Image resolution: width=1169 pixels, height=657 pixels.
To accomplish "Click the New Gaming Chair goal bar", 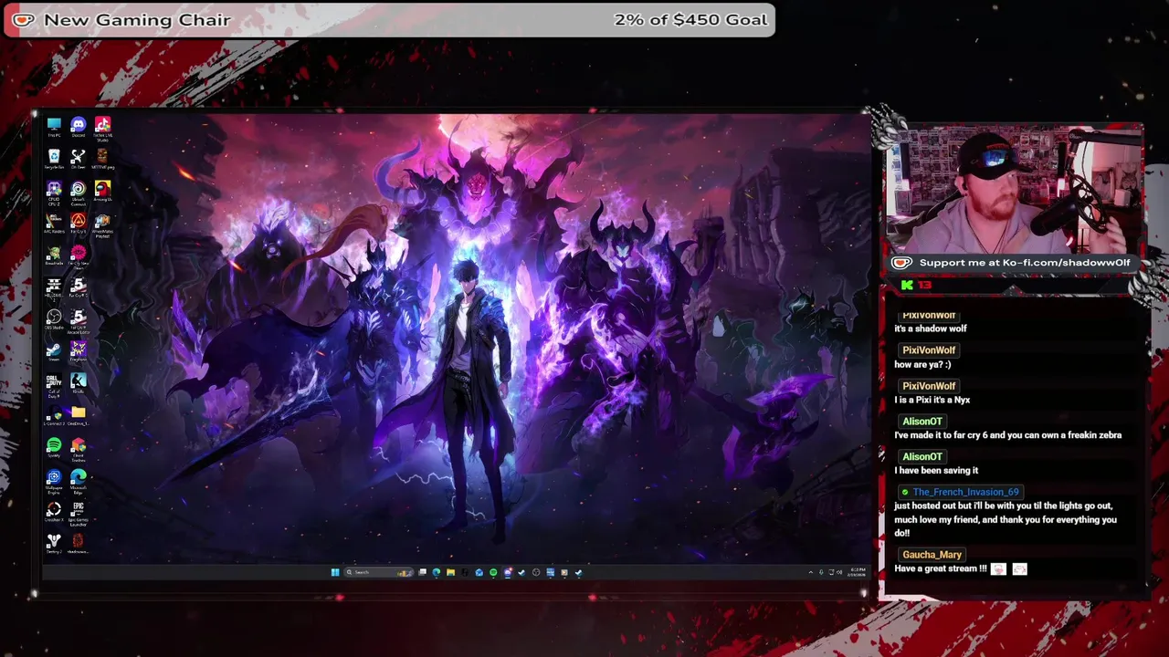I will [389, 20].
